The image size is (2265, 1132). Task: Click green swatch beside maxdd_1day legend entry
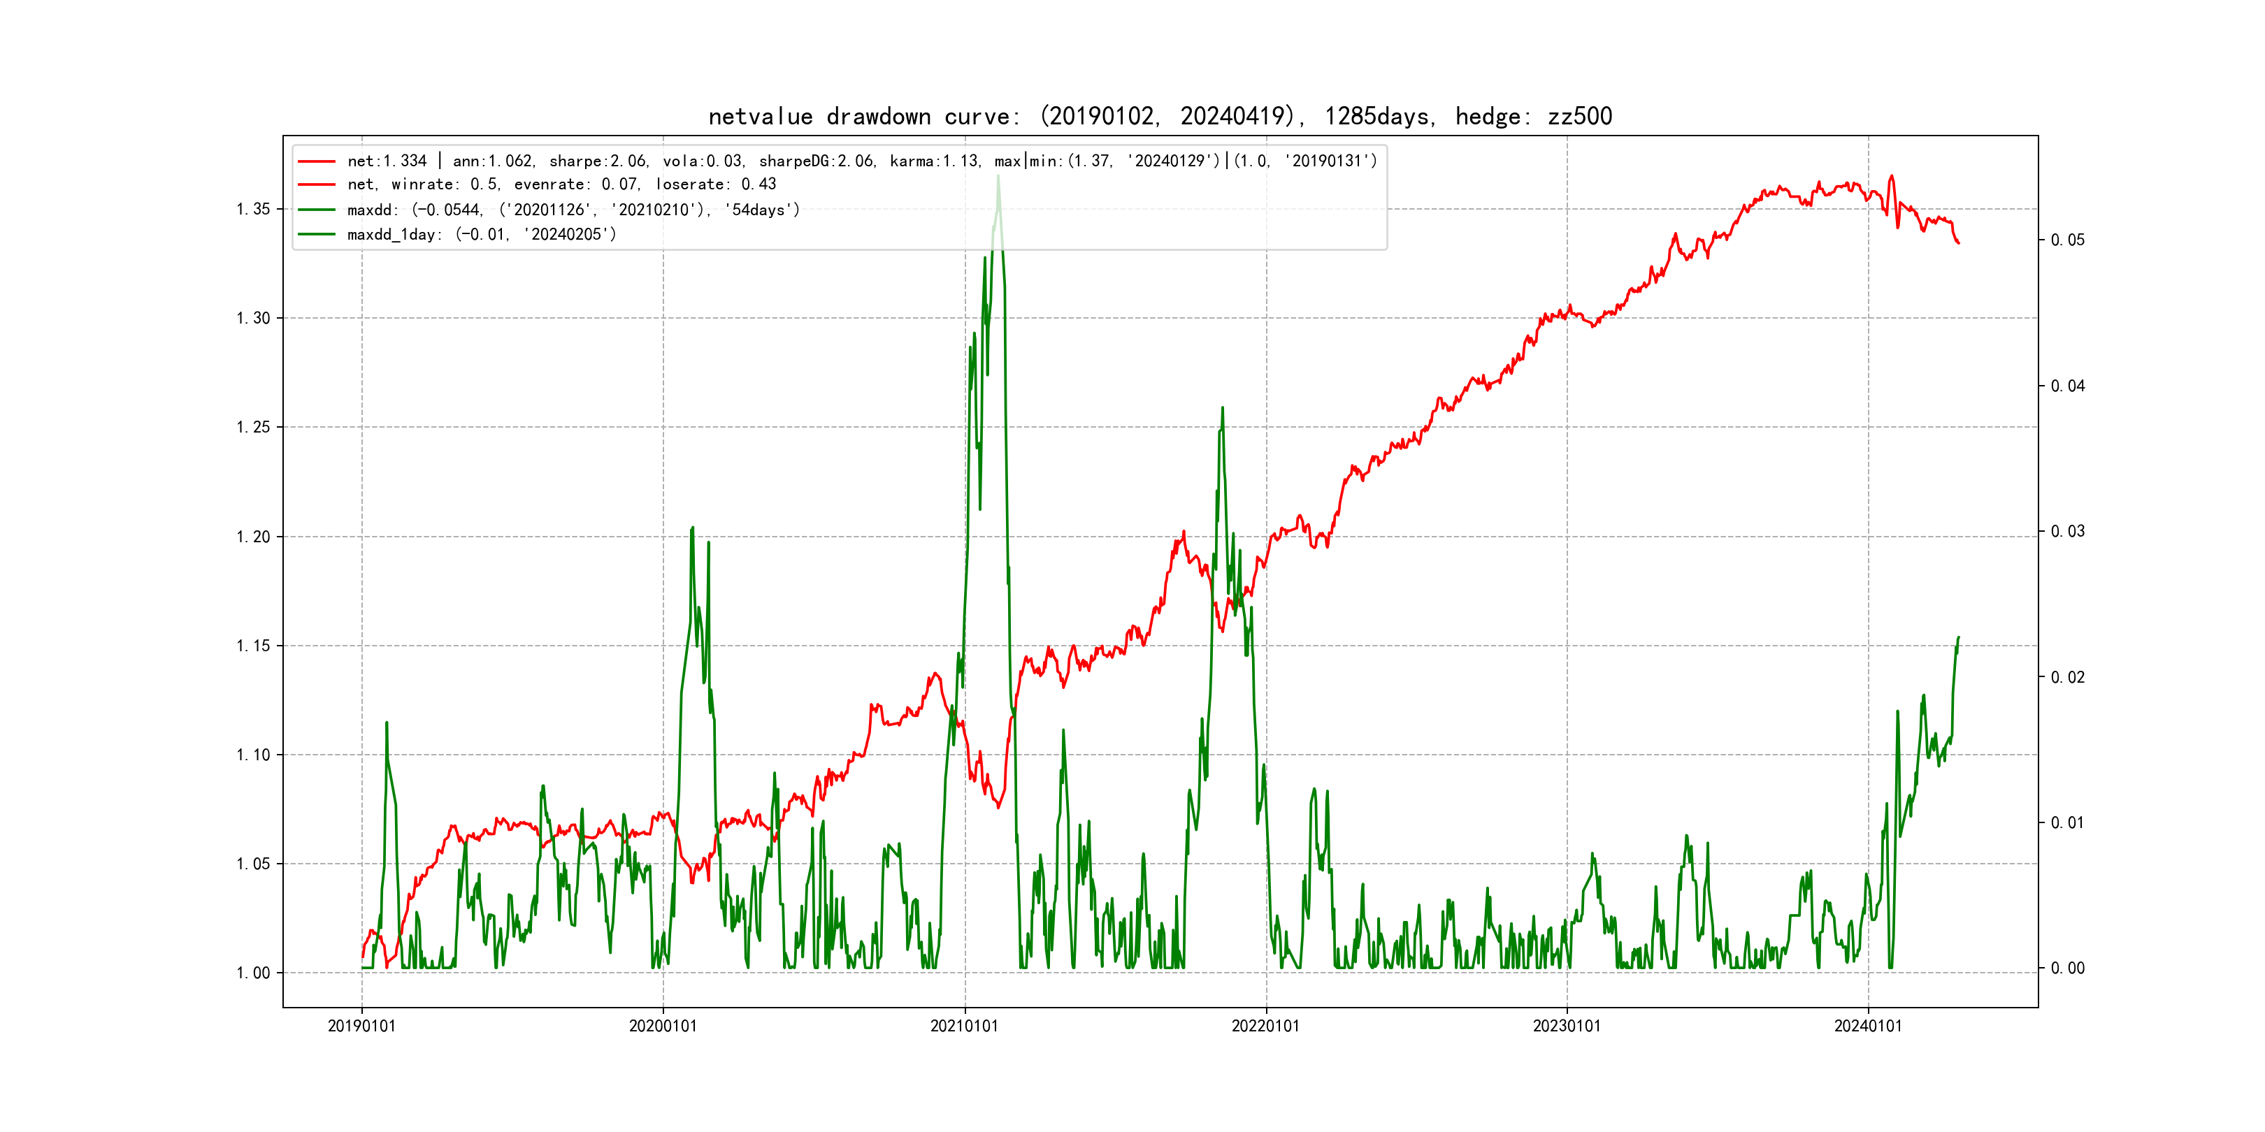pyautogui.click(x=317, y=235)
